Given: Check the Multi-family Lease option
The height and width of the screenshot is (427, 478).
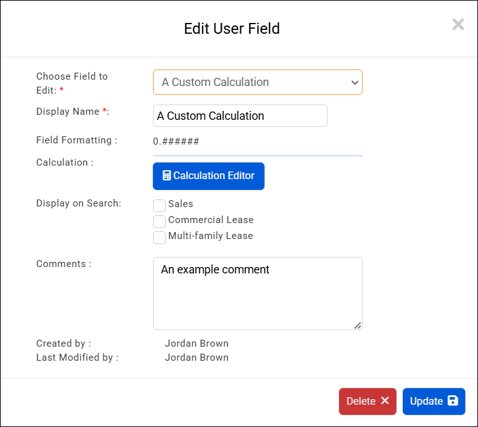Looking at the screenshot, I should point(159,238).
